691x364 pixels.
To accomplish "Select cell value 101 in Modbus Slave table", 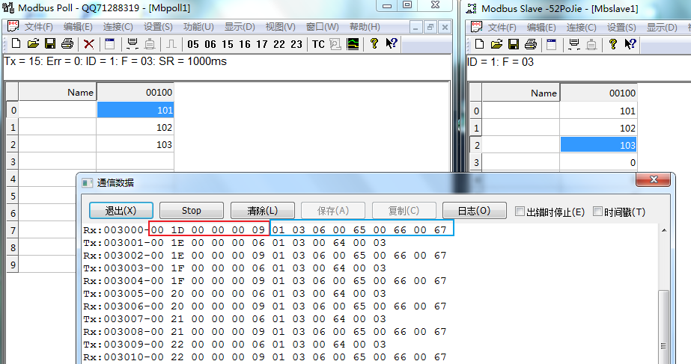I will click(598, 111).
